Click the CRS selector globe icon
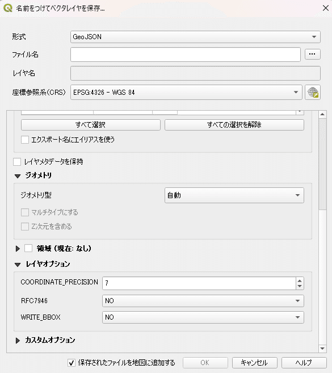This screenshot has height=373, width=332. click(x=313, y=93)
